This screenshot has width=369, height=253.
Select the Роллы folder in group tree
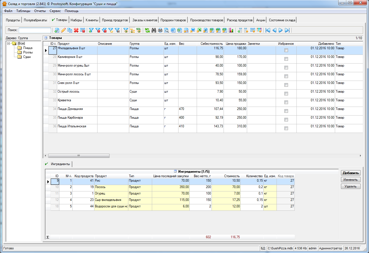[x=28, y=52]
